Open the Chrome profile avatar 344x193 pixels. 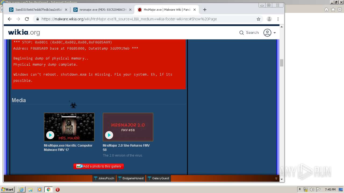[x=269, y=19]
